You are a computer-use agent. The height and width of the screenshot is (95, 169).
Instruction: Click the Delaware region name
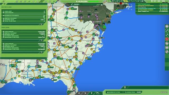coord(164,92)
